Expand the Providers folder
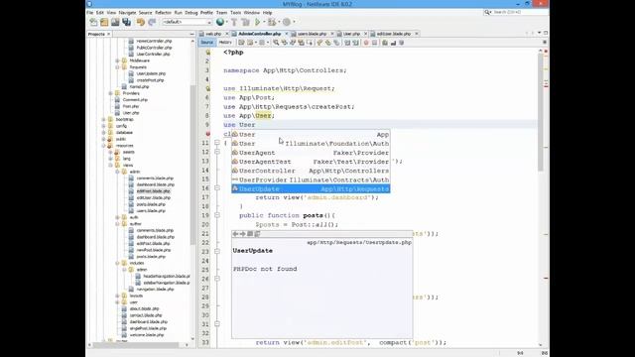This screenshot has width=635, height=357. tap(110, 93)
